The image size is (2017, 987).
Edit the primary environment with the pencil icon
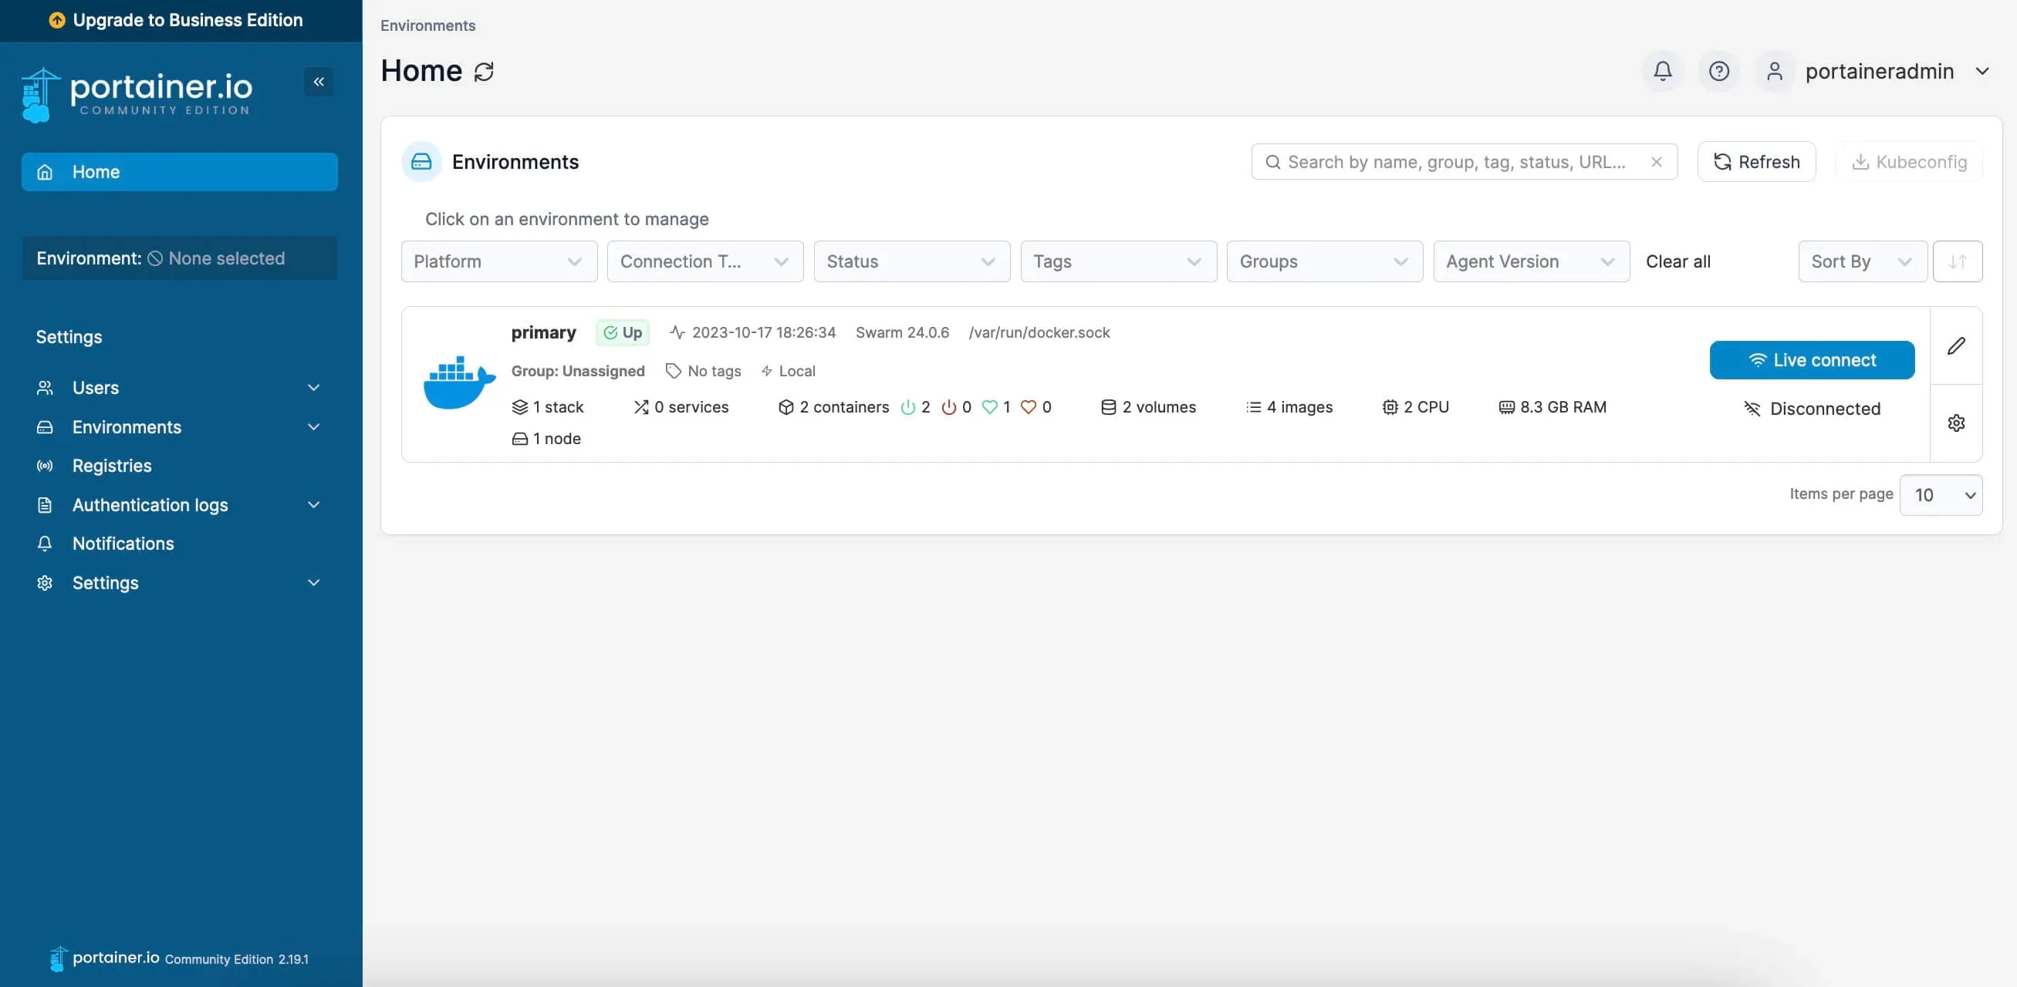pos(1956,346)
